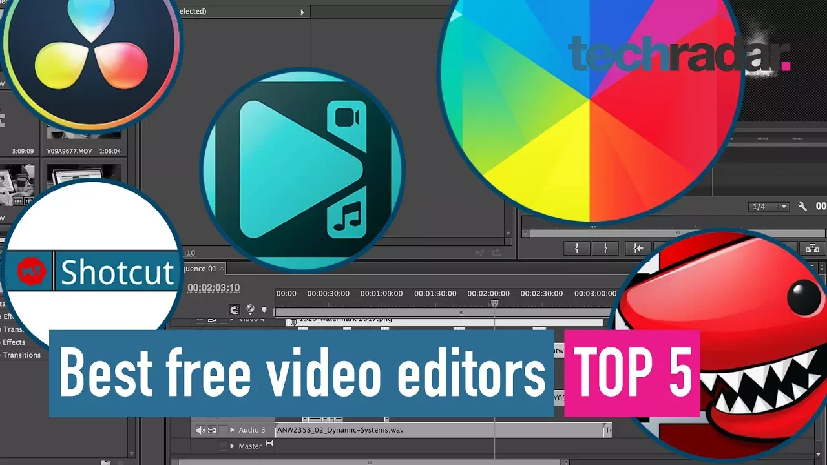
Task: Add a marker with the timeline marker icon
Action: tap(264, 309)
